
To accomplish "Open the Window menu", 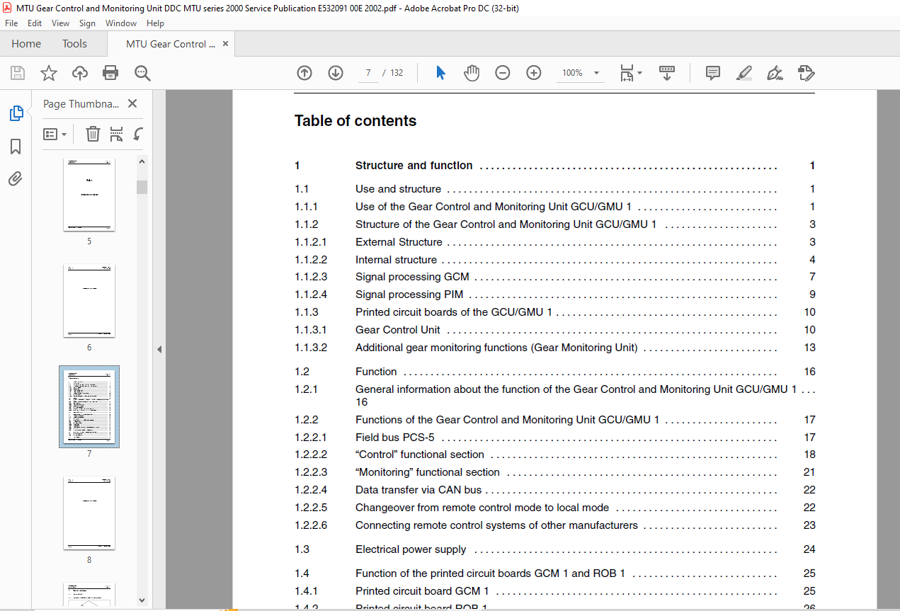I will point(121,23).
